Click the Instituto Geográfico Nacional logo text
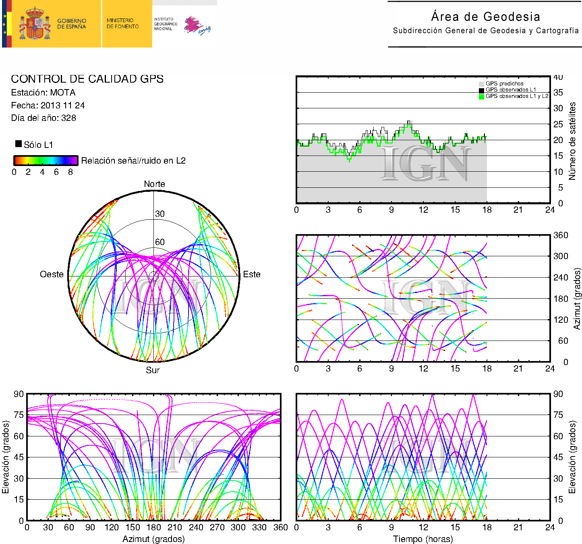This screenshot has width=582, height=544. pos(165,24)
